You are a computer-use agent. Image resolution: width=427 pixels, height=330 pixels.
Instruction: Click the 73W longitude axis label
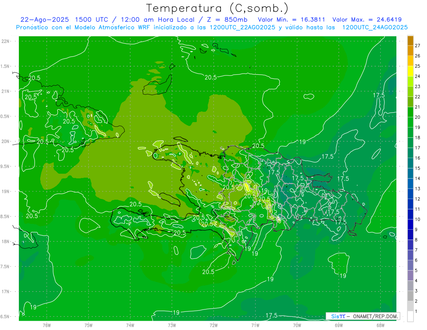tap(172, 325)
